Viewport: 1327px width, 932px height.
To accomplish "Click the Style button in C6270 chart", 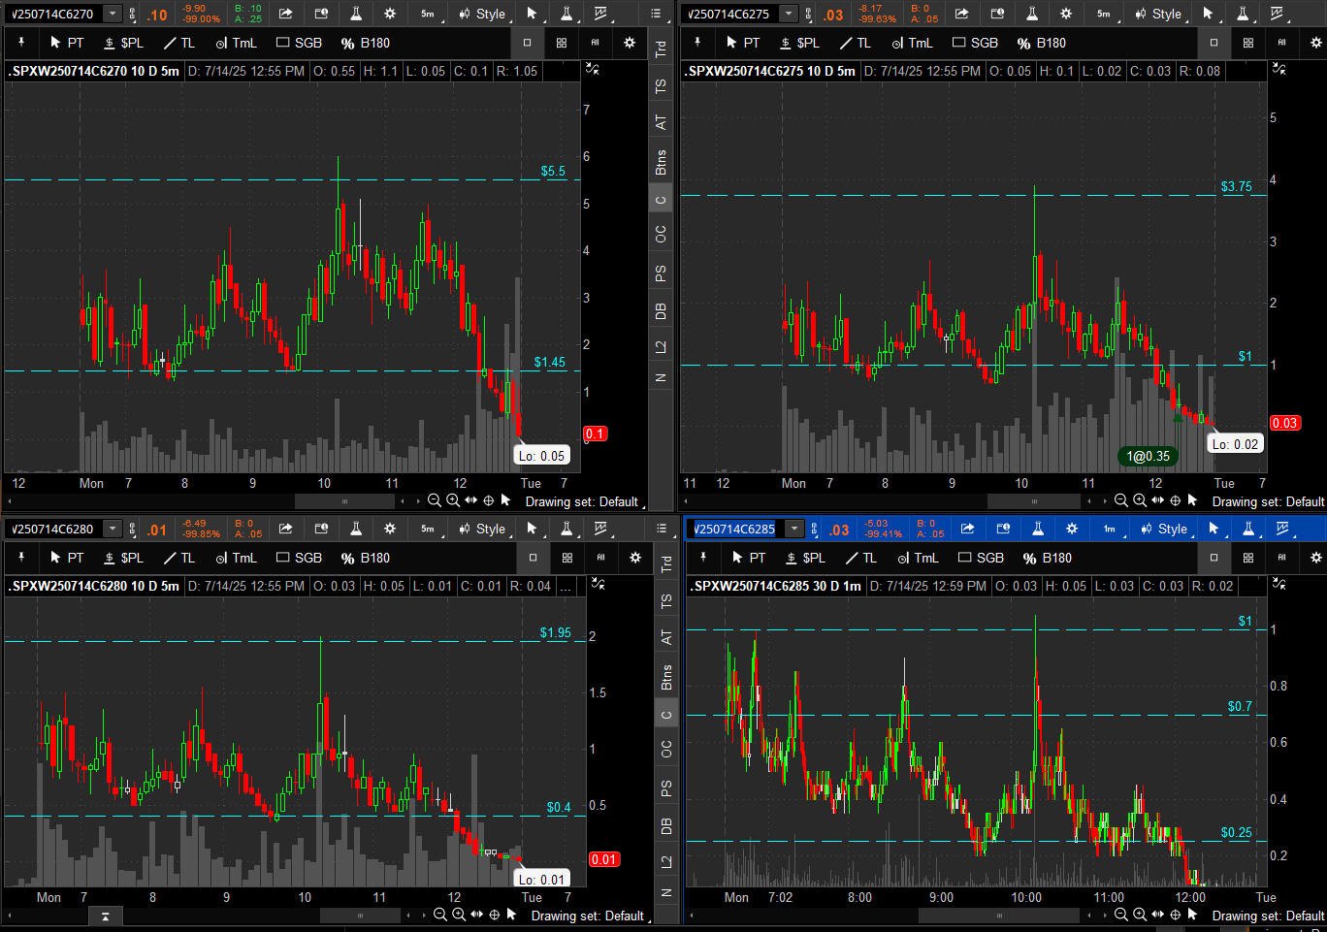I will coord(481,14).
